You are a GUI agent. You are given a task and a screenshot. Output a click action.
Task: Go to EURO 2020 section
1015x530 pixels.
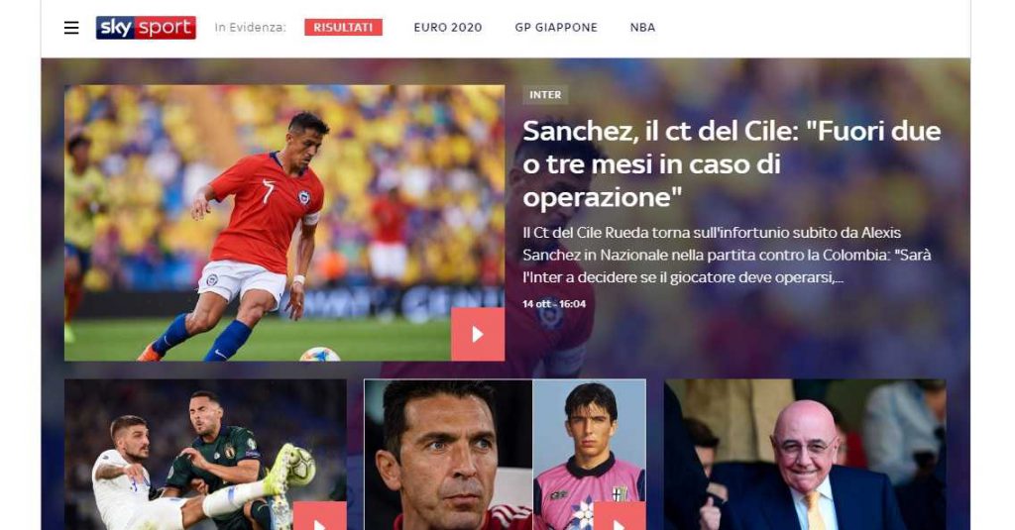tap(448, 27)
